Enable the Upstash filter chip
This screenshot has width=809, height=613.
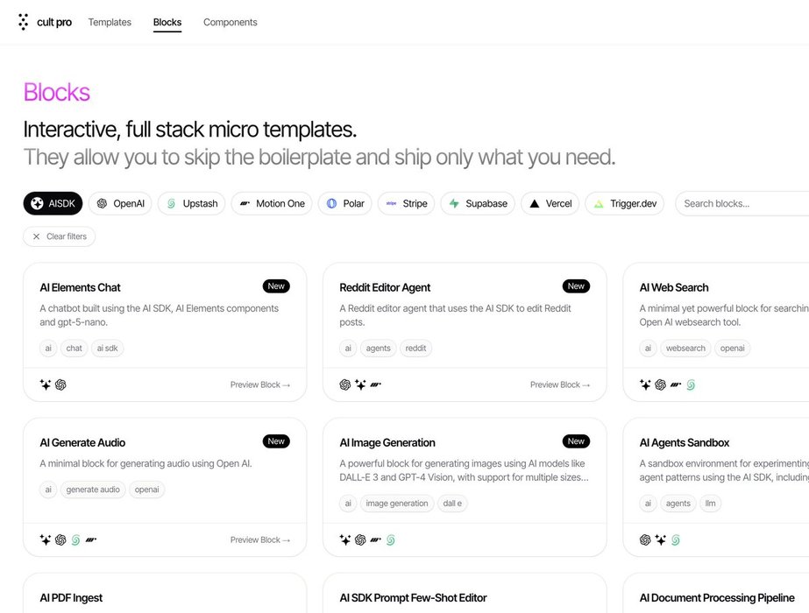191,203
